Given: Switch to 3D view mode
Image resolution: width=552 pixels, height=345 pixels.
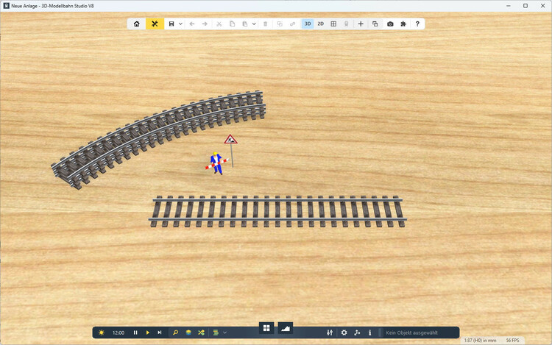Looking at the screenshot, I should tap(308, 24).
